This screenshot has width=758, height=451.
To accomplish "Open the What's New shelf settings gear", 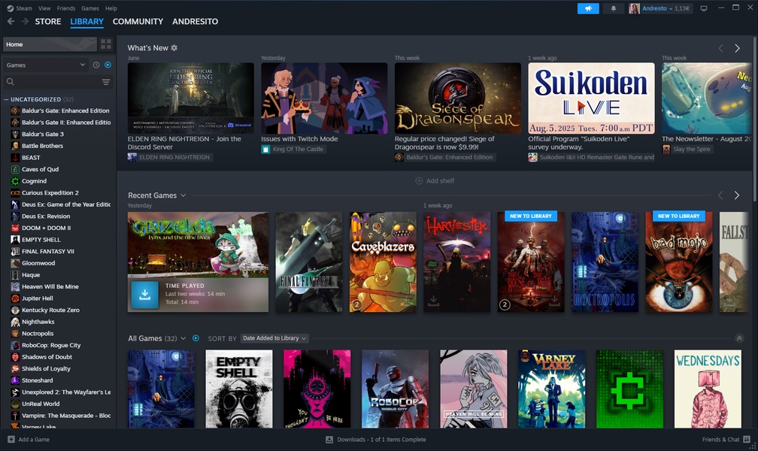I will 174,47.
